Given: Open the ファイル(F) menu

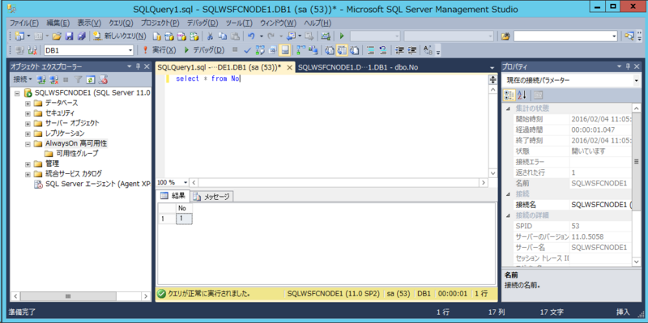Looking at the screenshot, I should pyautogui.click(x=24, y=23).
